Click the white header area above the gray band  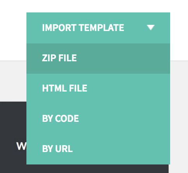13,30
